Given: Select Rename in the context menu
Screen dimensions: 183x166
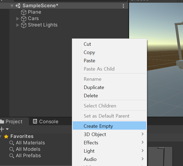Looking at the screenshot, I should pyautogui.click(x=109, y=79).
